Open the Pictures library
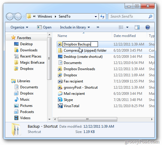 (x=26, y=106)
